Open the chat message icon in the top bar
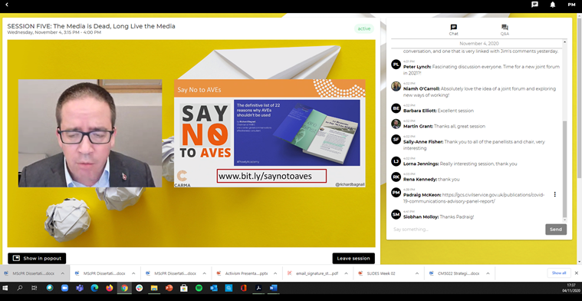This screenshot has width=582, height=301. coord(534,5)
